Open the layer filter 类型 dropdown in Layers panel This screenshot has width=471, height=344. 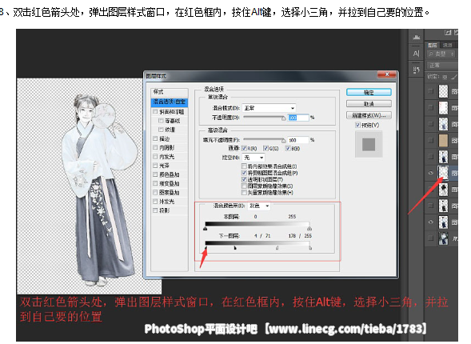pos(441,54)
